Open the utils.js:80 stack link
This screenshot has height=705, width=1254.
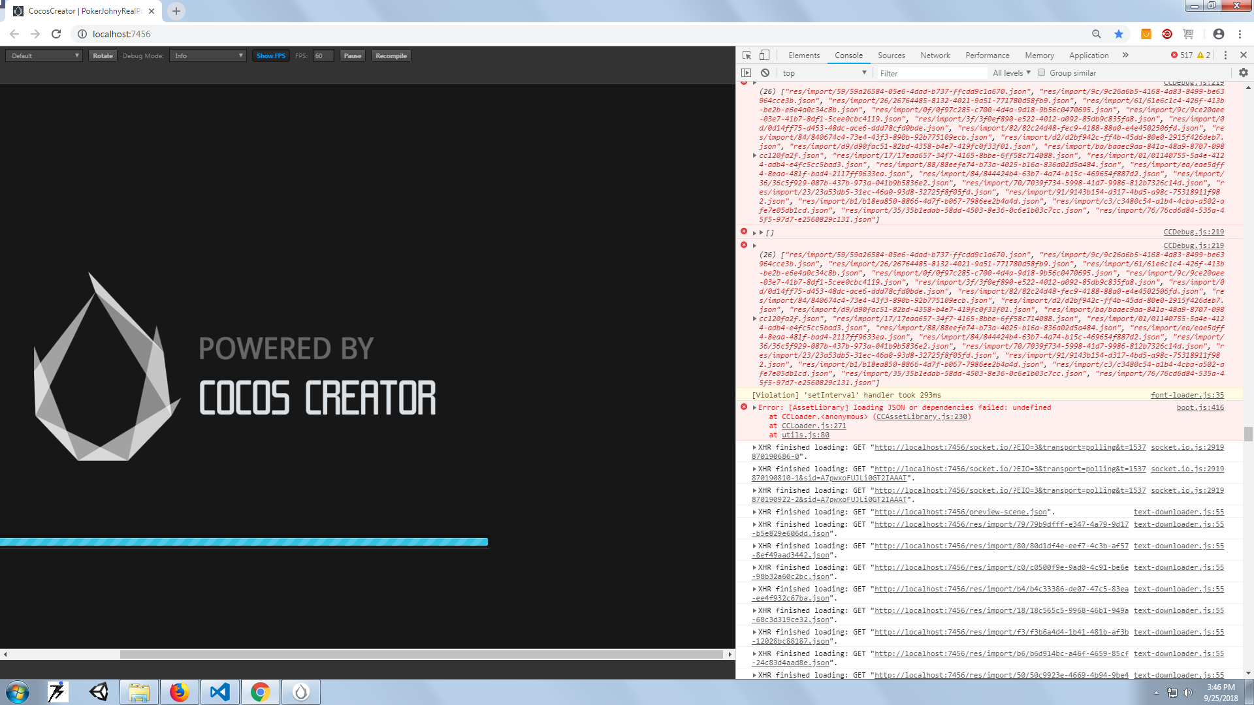pos(805,435)
